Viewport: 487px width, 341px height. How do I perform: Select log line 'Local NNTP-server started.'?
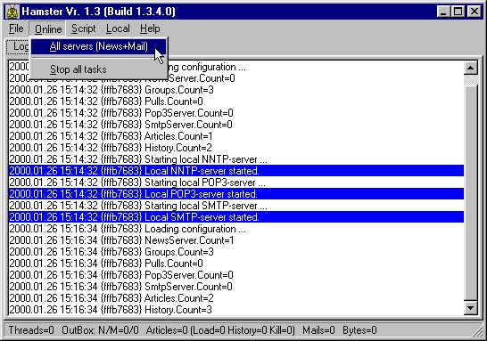point(236,171)
